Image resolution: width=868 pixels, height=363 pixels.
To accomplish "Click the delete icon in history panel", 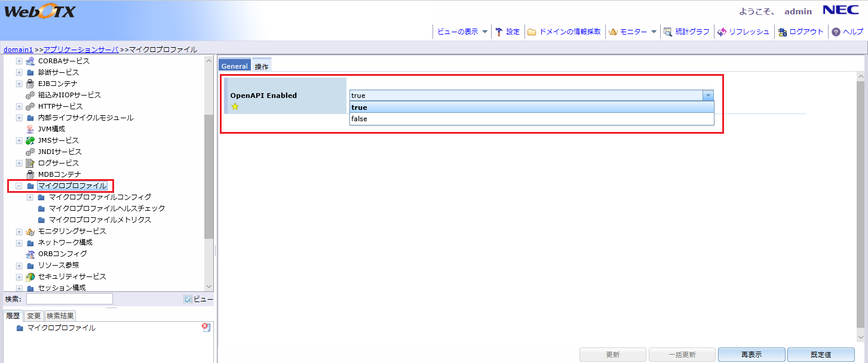I will (x=206, y=327).
